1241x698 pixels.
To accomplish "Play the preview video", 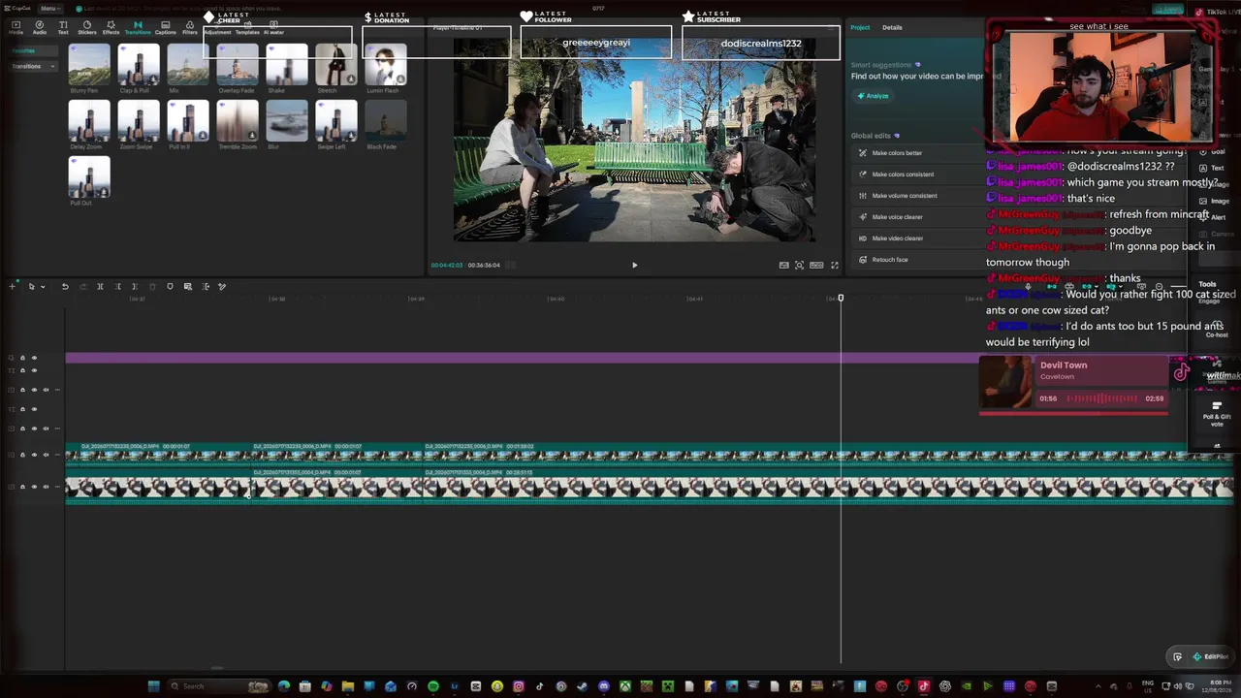I will tap(635, 265).
